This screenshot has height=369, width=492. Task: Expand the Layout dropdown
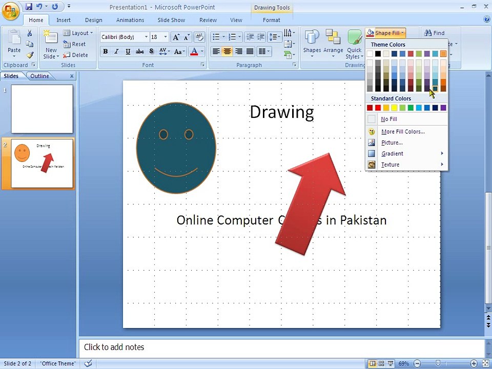tap(78, 33)
